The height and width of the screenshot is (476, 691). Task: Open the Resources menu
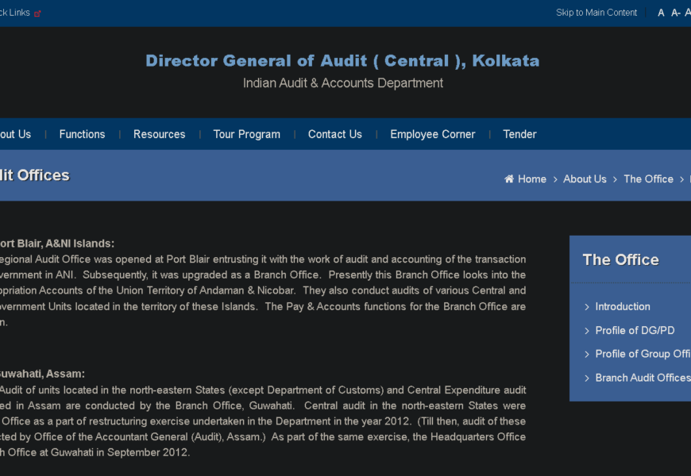[x=160, y=134]
